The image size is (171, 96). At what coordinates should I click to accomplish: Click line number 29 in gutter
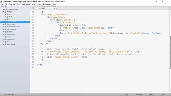point(33,25)
